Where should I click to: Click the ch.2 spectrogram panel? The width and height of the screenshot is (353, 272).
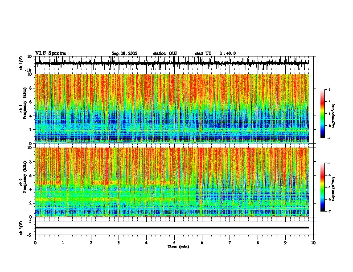click(x=172, y=182)
